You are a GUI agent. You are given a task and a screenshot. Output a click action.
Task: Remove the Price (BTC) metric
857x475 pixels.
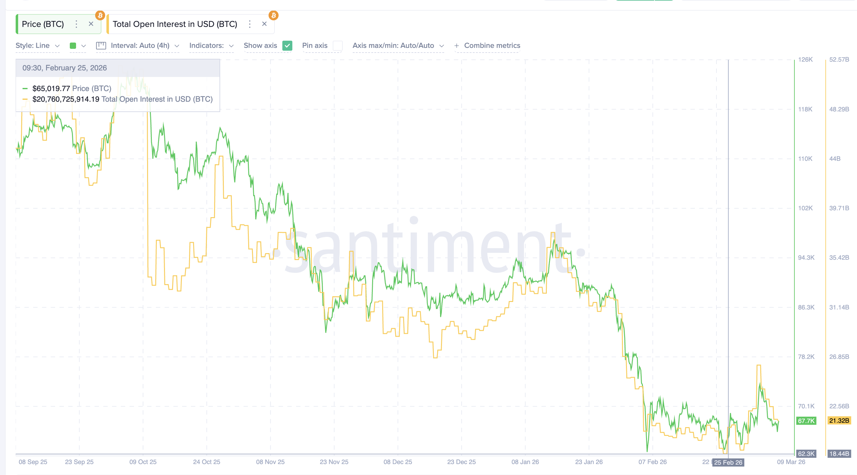coord(91,23)
